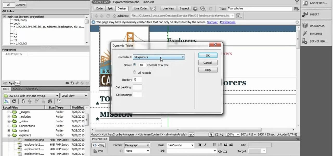Expand the explorers folder in Local Files
Screen dimensions: 333x156
coord(9,135)
